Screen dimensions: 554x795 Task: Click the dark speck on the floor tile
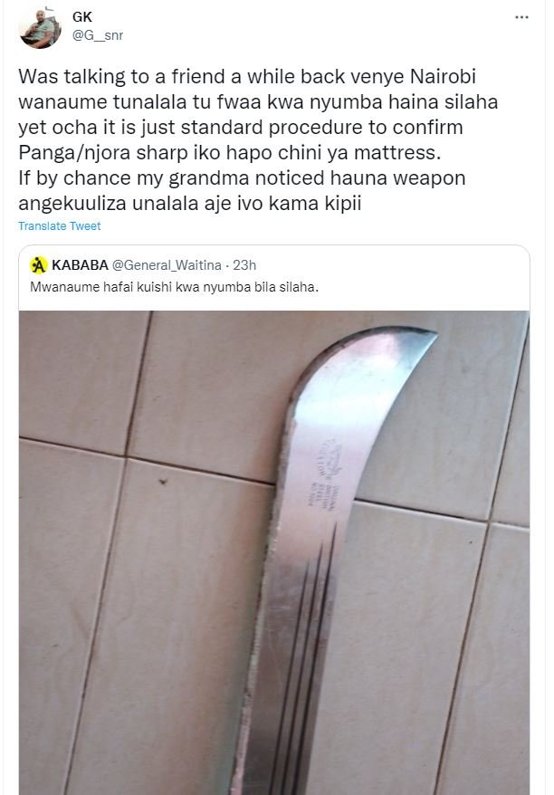pos(163,481)
